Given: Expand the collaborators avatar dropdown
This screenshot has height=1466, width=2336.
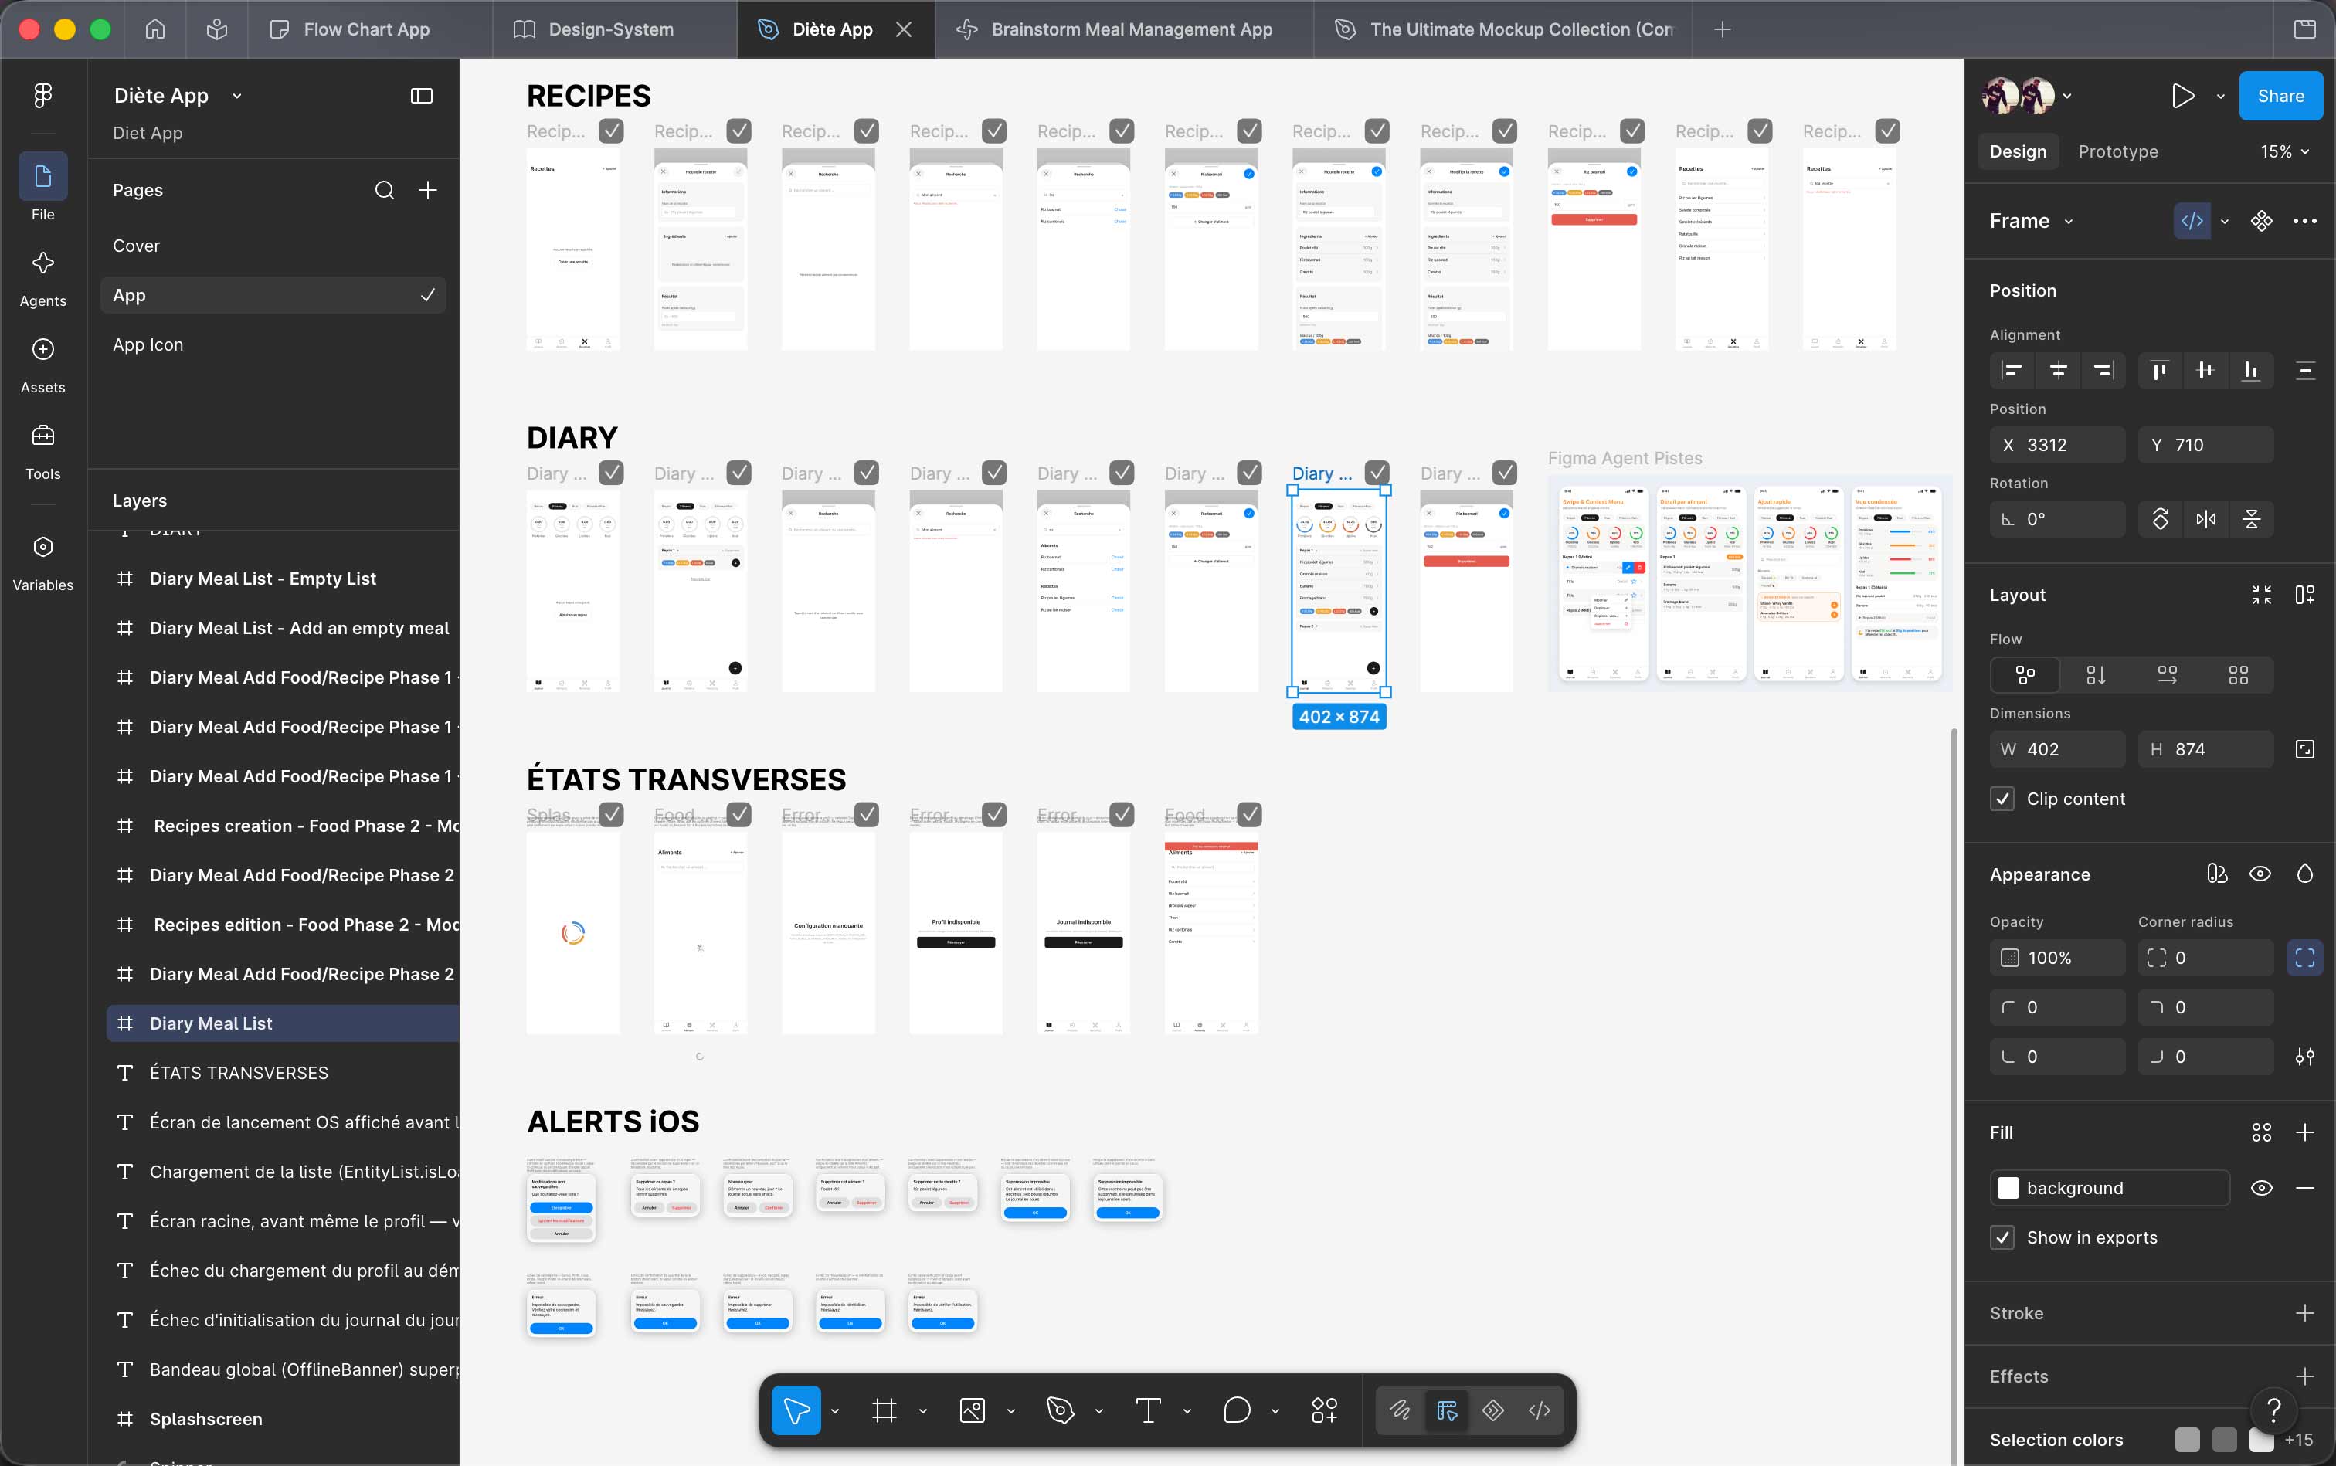Looking at the screenshot, I should coord(2067,96).
